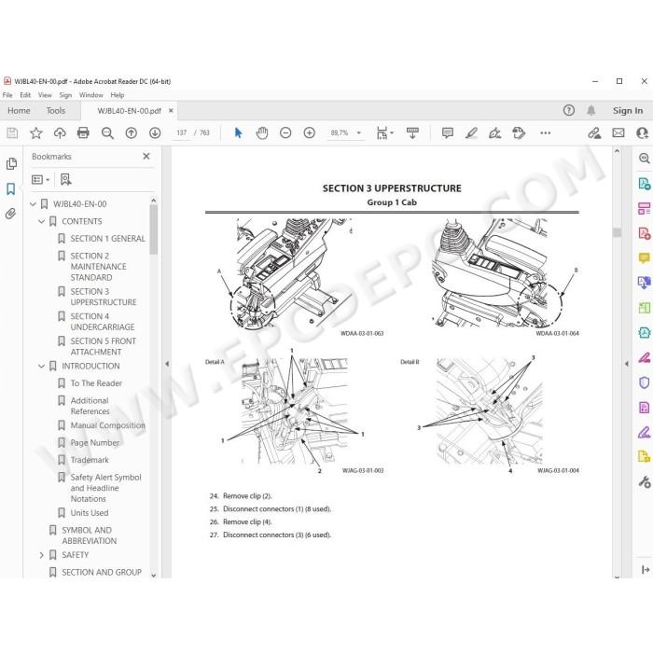Go to next page with down arrow
Screen dimensions: 653x653
155,132
